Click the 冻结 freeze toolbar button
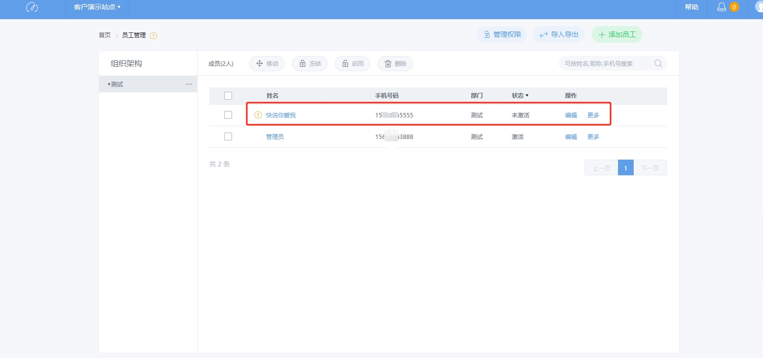The width and height of the screenshot is (763, 358). (x=310, y=64)
